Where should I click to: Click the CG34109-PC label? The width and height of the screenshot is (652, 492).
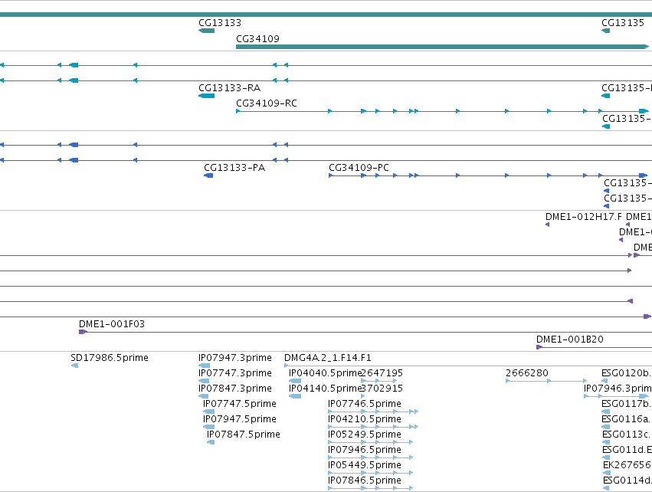[359, 168]
